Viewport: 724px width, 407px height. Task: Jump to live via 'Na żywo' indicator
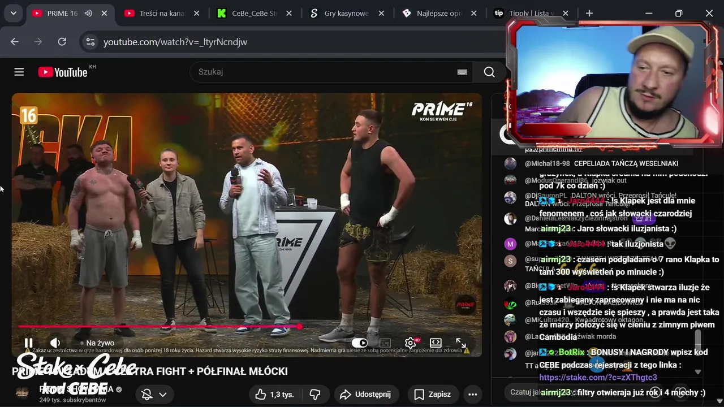click(x=97, y=343)
